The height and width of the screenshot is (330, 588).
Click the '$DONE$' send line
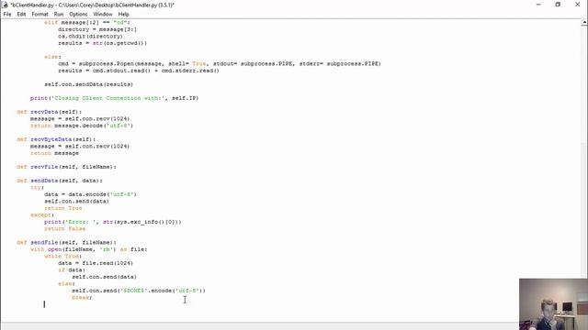[139, 291]
